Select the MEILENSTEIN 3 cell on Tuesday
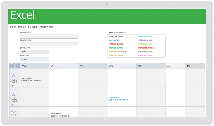The image size is (214, 126). click(x=64, y=114)
